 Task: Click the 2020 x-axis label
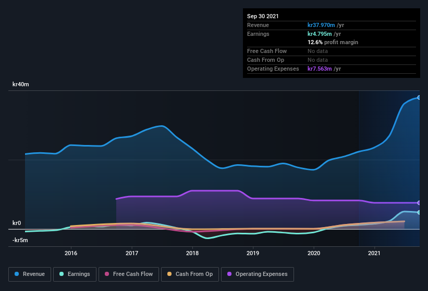314,253
